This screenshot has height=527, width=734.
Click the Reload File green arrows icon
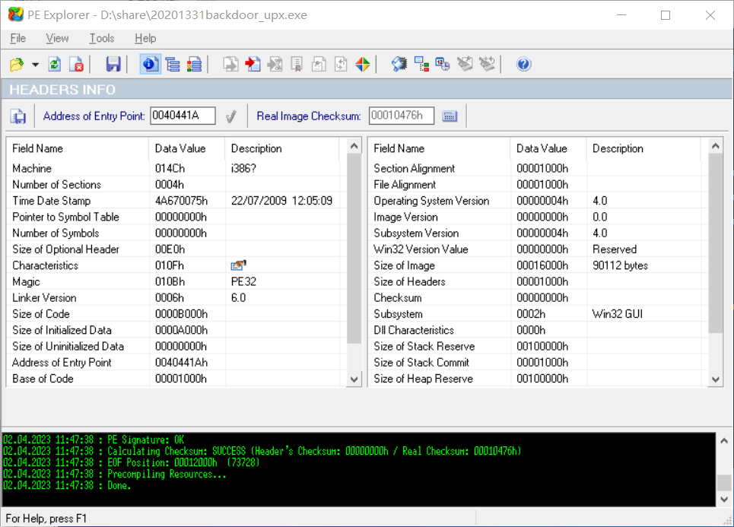pyautogui.click(x=55, y=64)
